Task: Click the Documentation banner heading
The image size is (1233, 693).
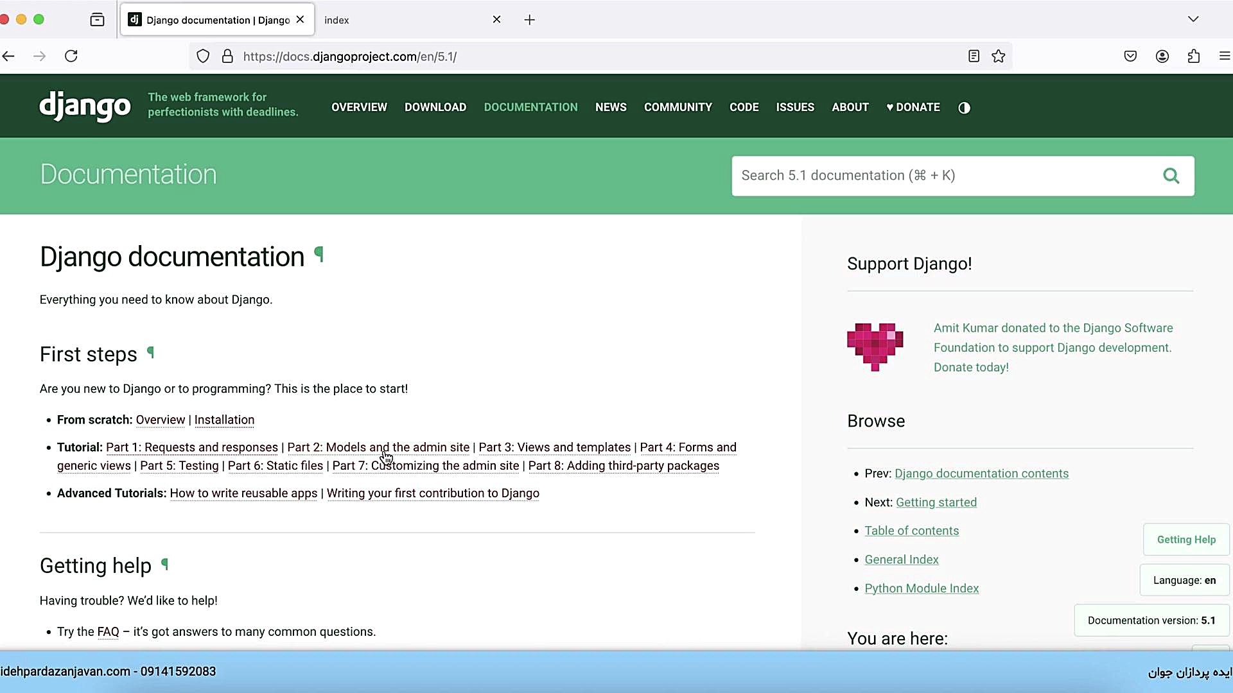Action: 128,175
